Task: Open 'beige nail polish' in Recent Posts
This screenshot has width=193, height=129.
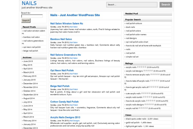Action: [x=31, y=51]
